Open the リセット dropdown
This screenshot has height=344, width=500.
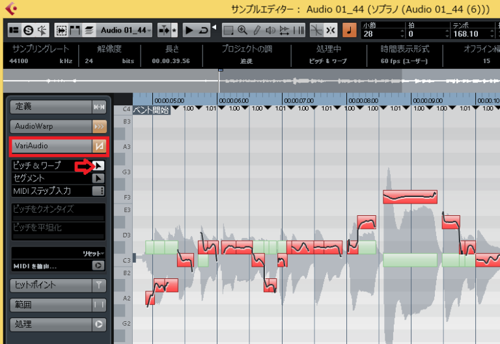tap(93, 254)
